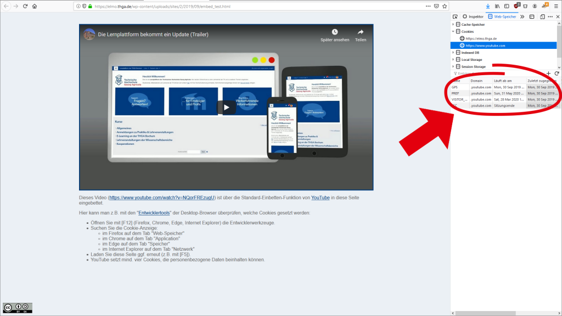The width and height of the screenshot is (562, 316).
Task: Close the developer tools panel
Action: tap(558, 16)
